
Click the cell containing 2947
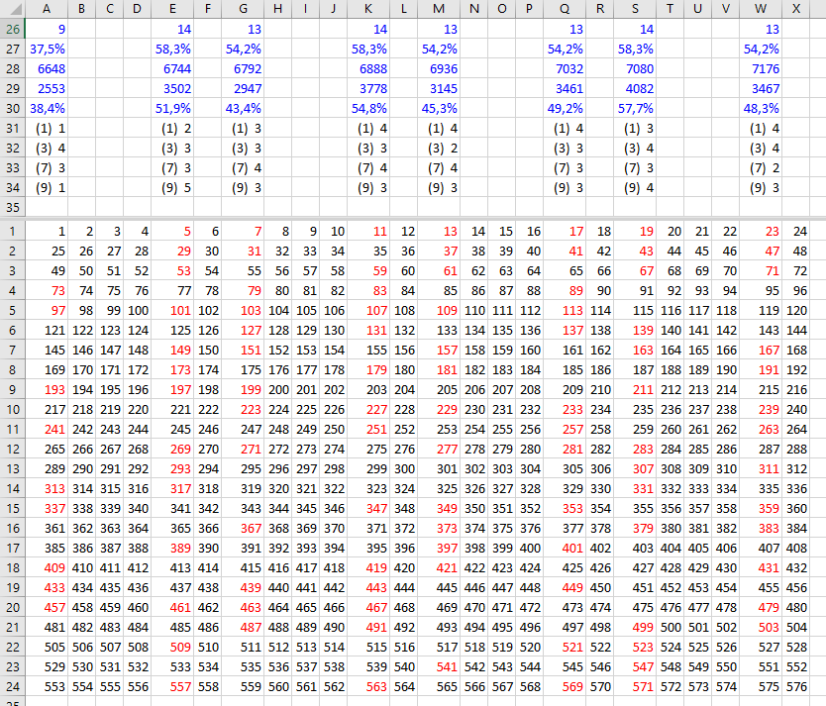tap(243, 88)
